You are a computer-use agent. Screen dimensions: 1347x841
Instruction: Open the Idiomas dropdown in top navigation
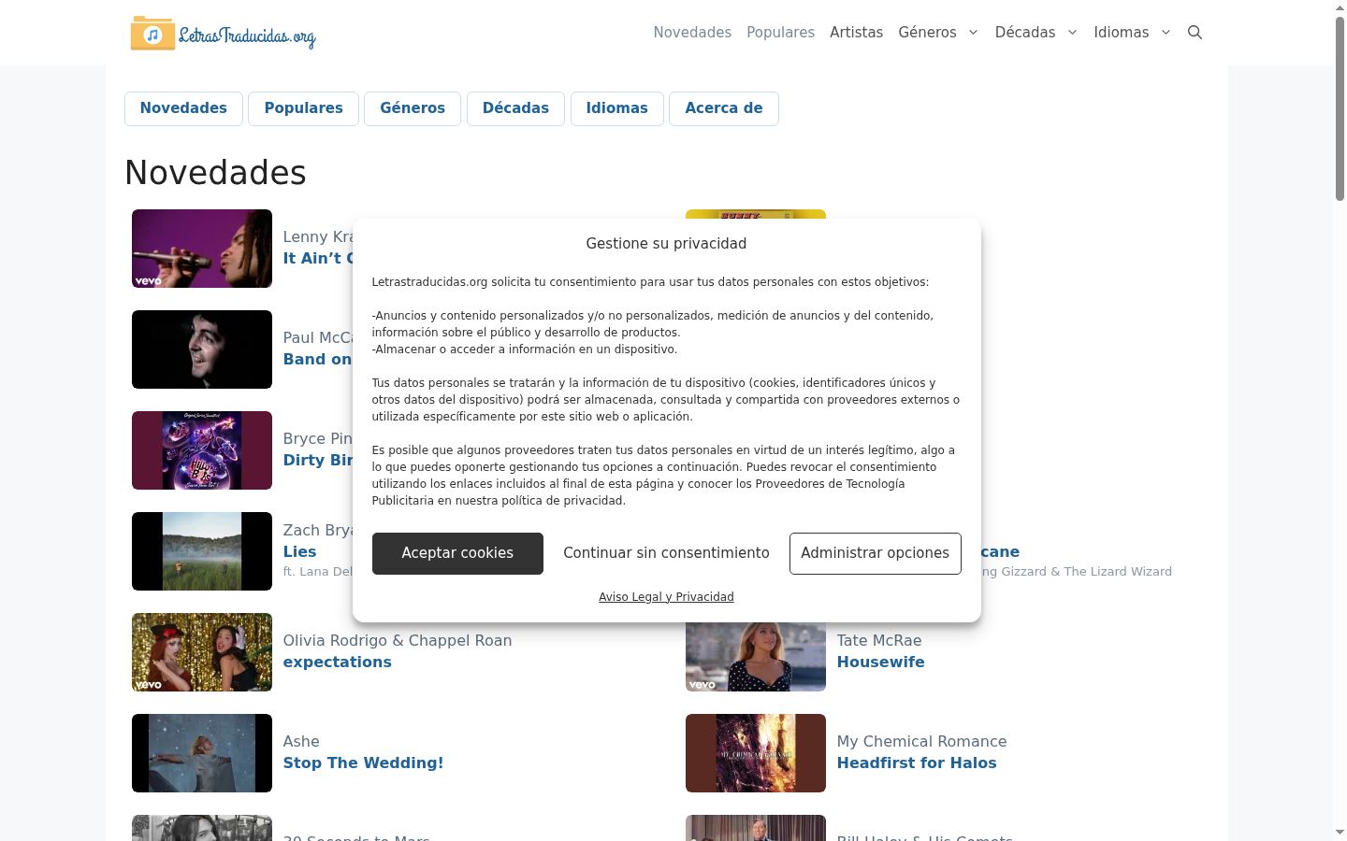coord(1132,33)
